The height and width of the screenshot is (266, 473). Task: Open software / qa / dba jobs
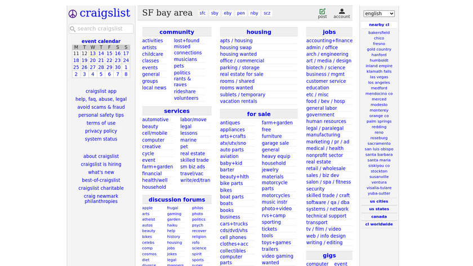point(328,202)
